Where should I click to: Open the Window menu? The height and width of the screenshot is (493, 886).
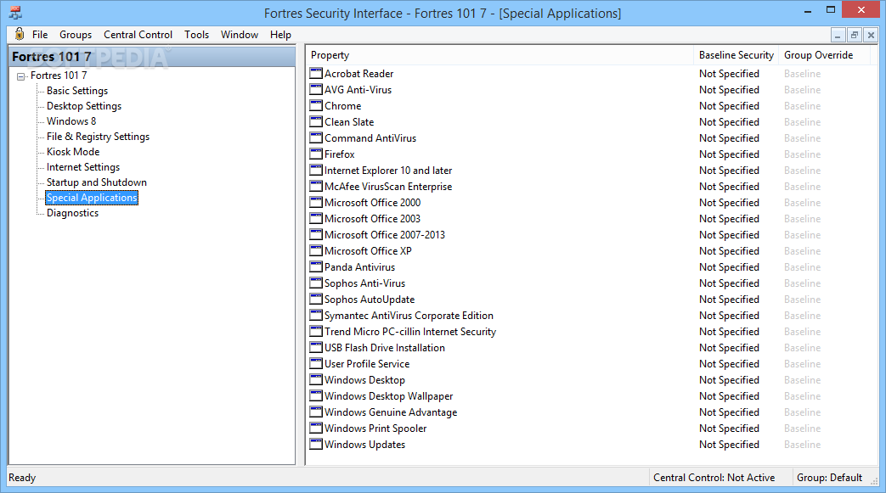click(240, 35)
